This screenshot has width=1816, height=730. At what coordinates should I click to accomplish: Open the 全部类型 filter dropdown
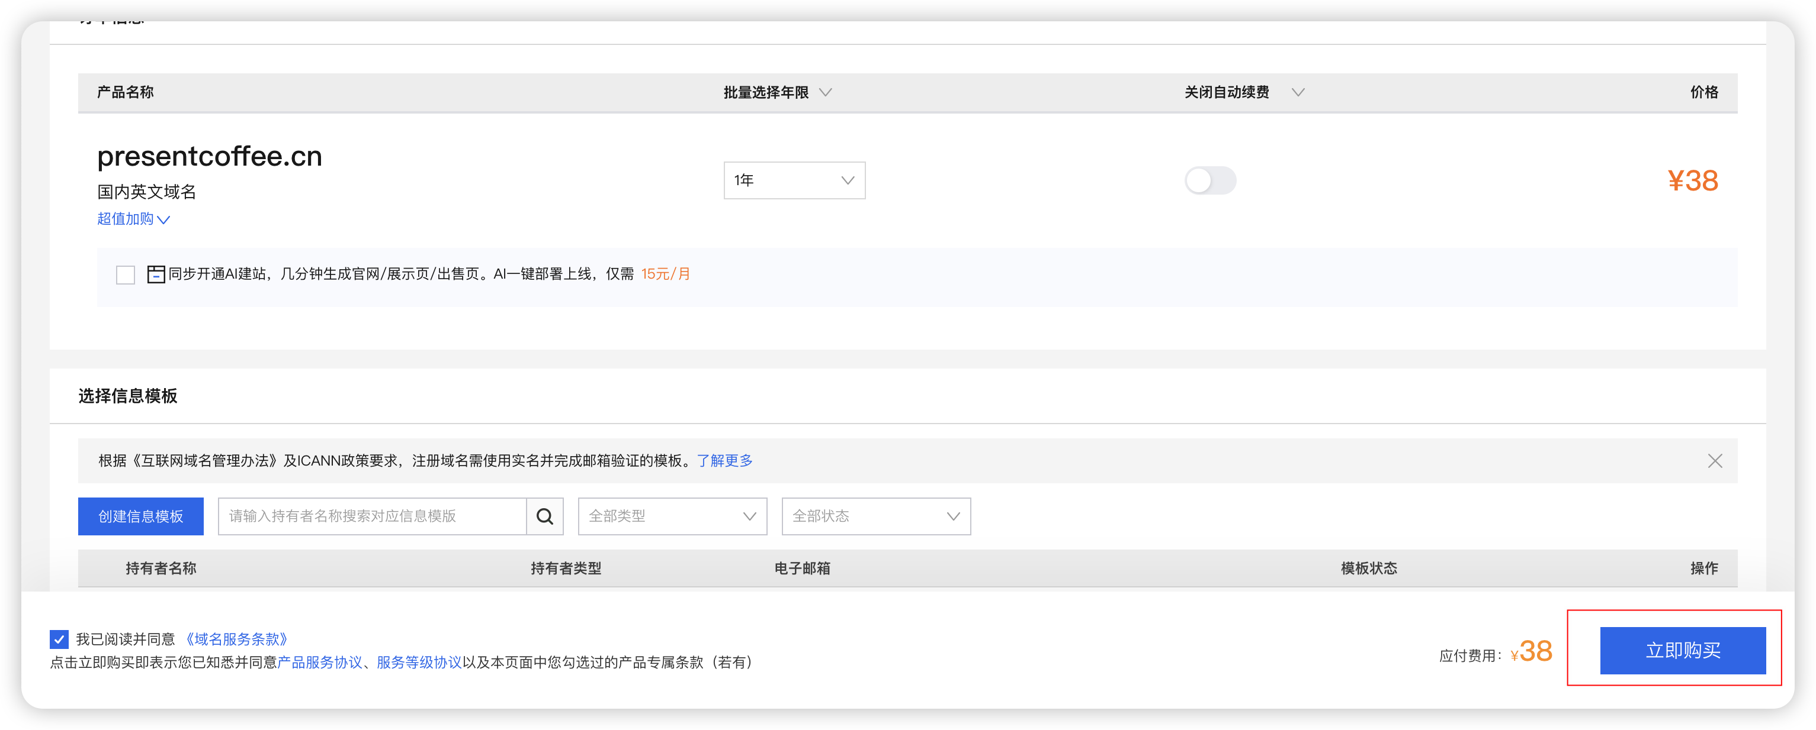(672, 516)
